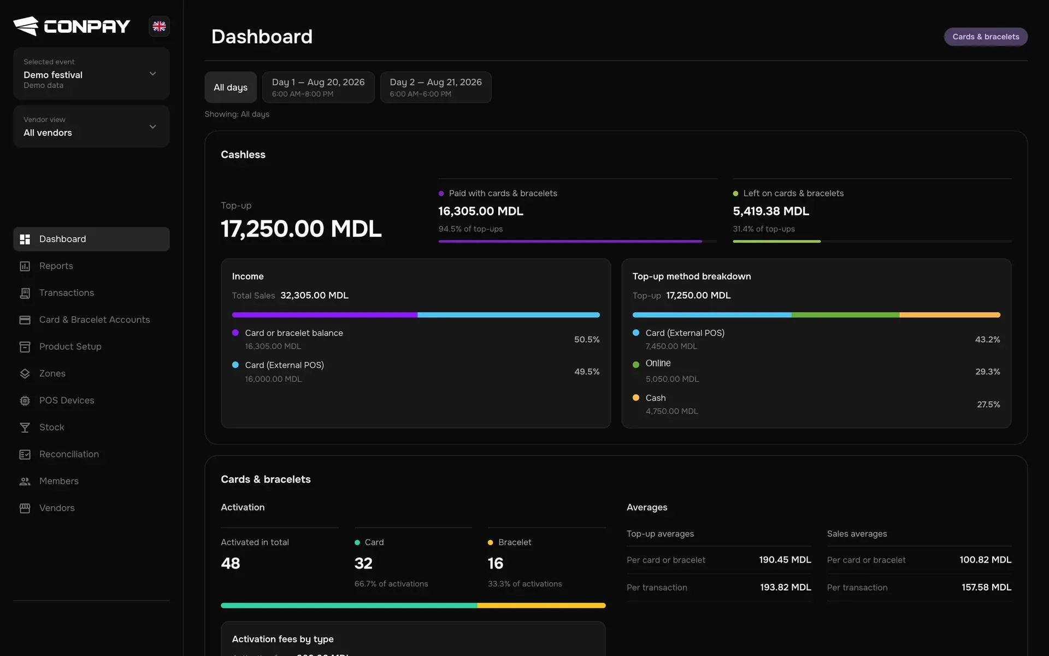Viewport: 1049px width, 656px height.
Task: Click the 100.82 MDL sales average
Action: [x=985, y=560]
